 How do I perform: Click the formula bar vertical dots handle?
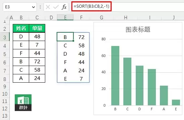click(x=40, y=7)
